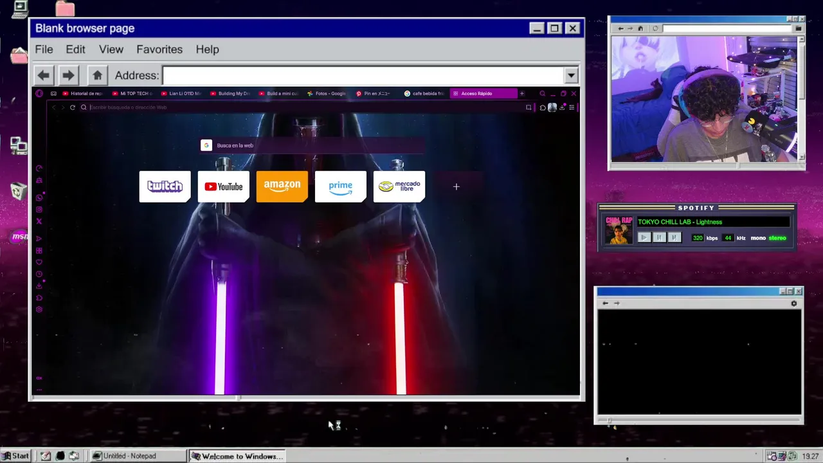Open the workspaces icon beside the Opera logo

pos(53,93)
